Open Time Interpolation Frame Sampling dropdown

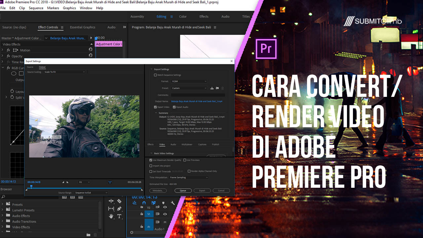click(189, 178)
